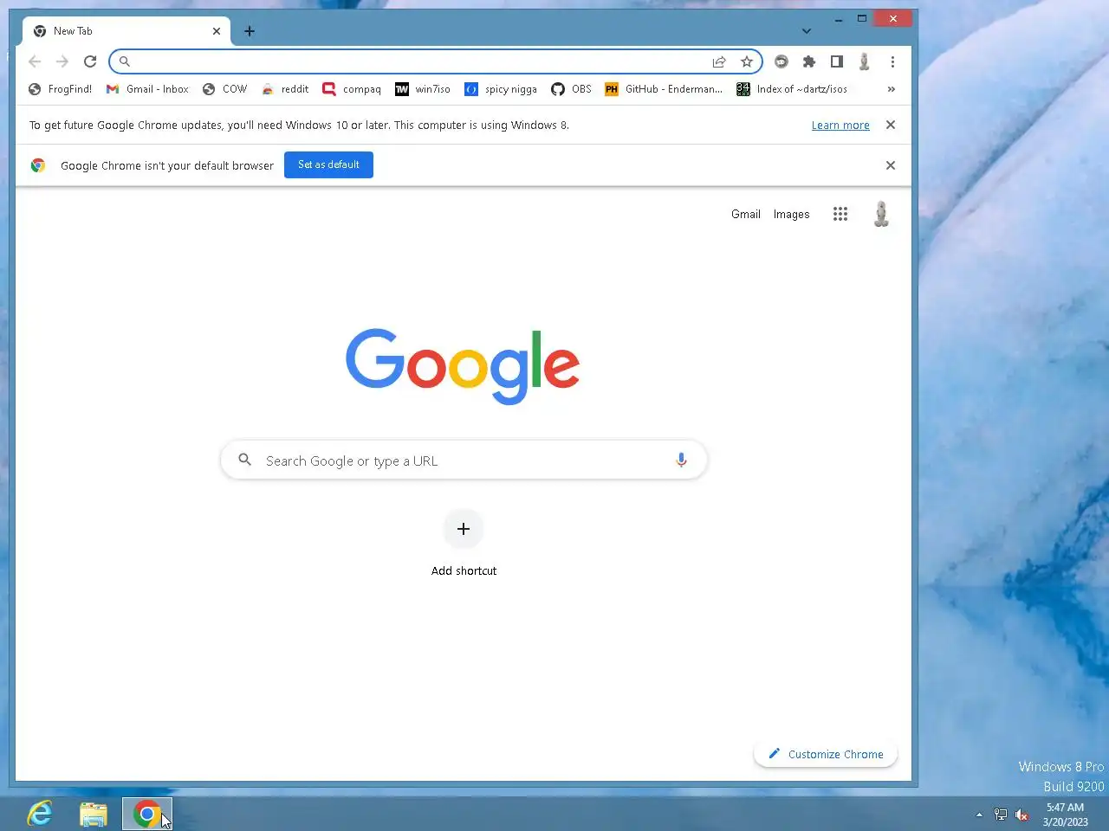This screenshot has height=831, width=1109.
Task: Open the win7iso bookmark
Action: [423, 89]
